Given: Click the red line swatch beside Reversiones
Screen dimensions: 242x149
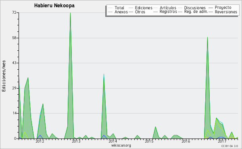Looking at the screenshot, I should [211, 12].
